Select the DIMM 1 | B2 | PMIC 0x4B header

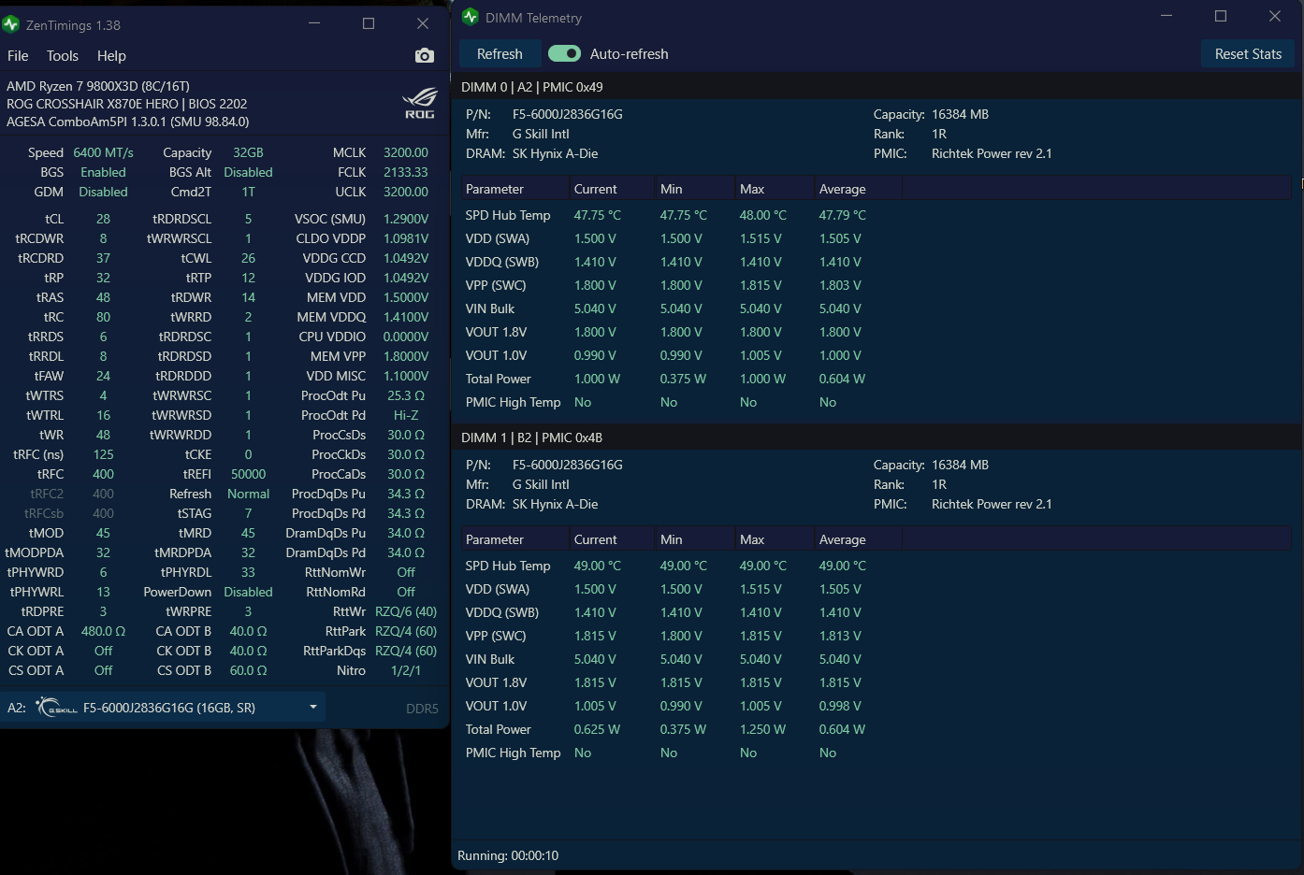tap(531, 437)
